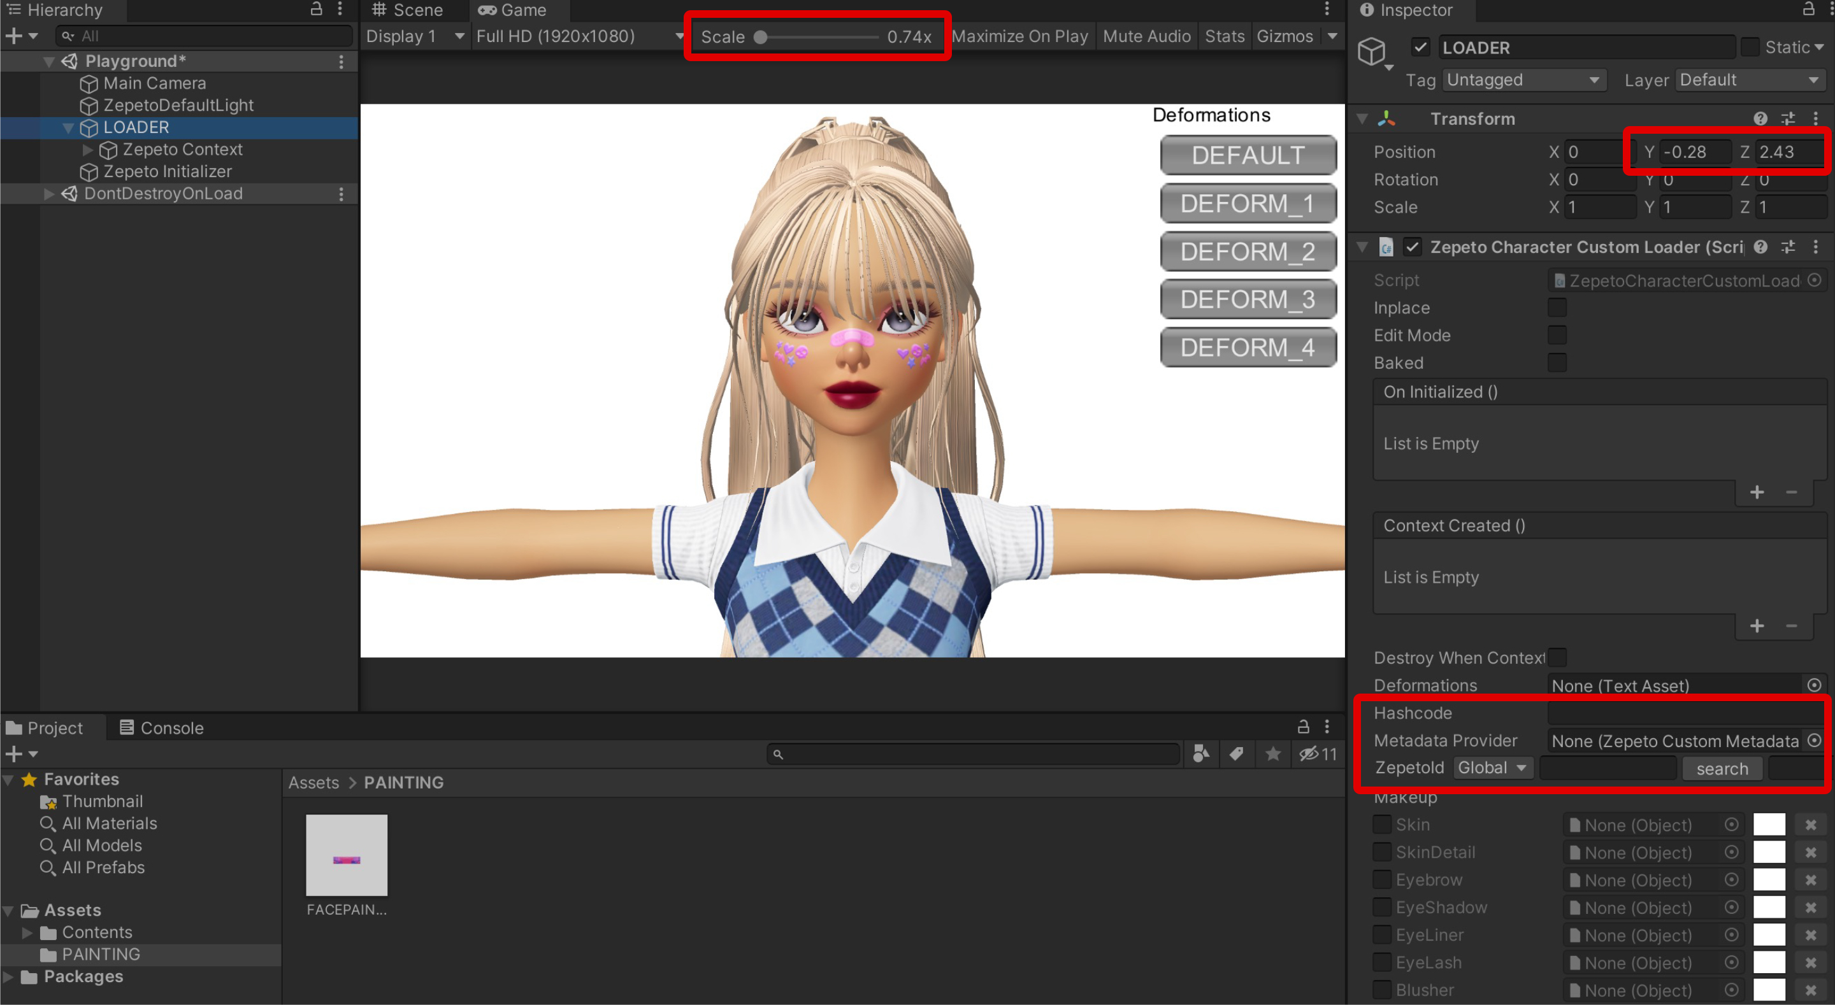Screen dimensions: 1835x1005
Task: Click search by type icon in Project
Action: (x=1201, y=753)
